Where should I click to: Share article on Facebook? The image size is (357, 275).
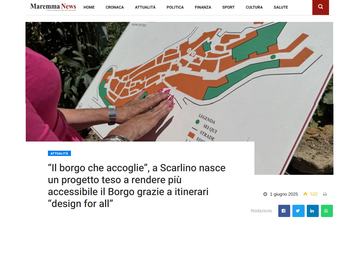coord(284,211)
